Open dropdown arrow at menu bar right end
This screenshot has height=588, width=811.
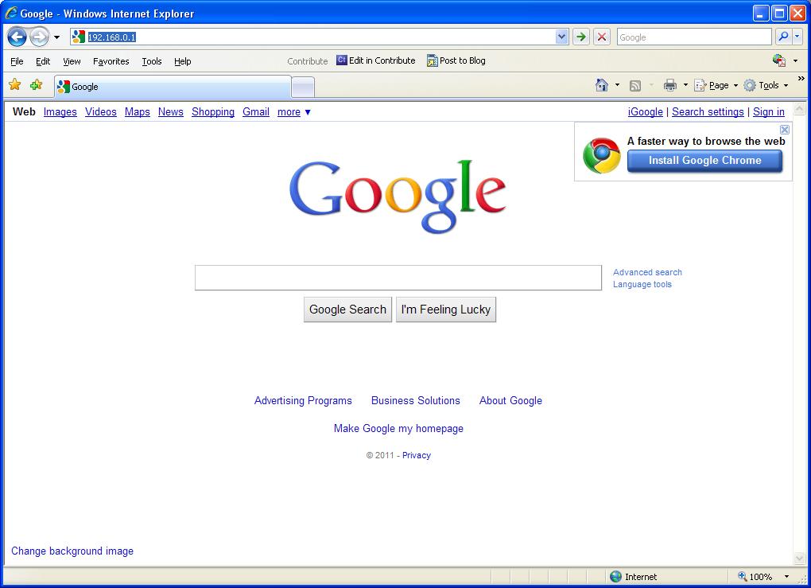795,61
